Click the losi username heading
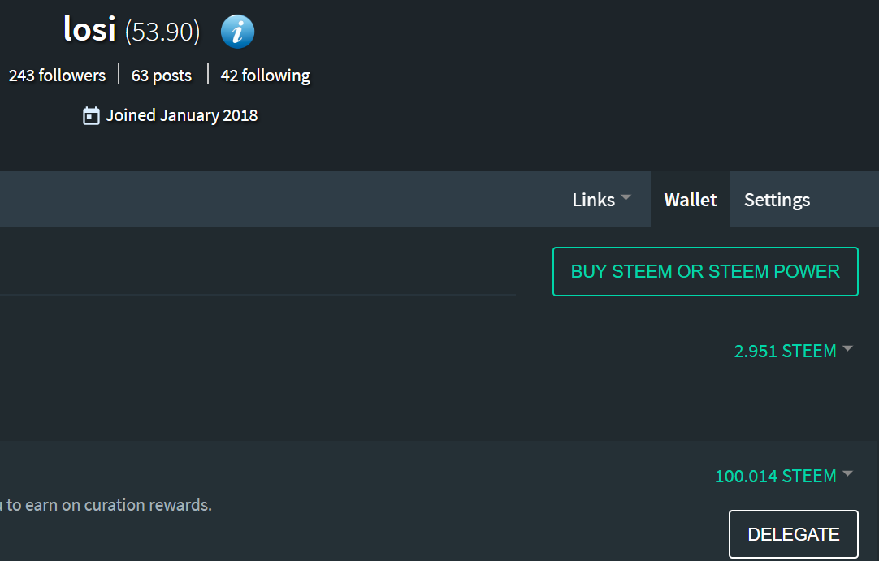Viewport: 879px width, 561px height. [x=89, y=31]
